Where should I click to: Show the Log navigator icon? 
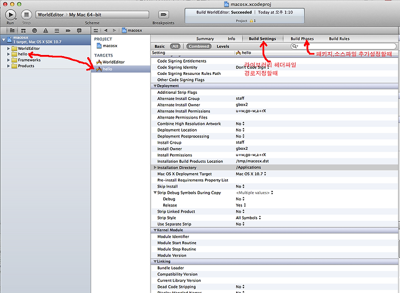[x=79, y=31]
